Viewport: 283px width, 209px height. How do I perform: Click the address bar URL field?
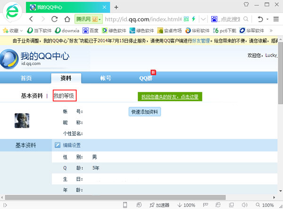pyautogui.click(x=143, y=19)
